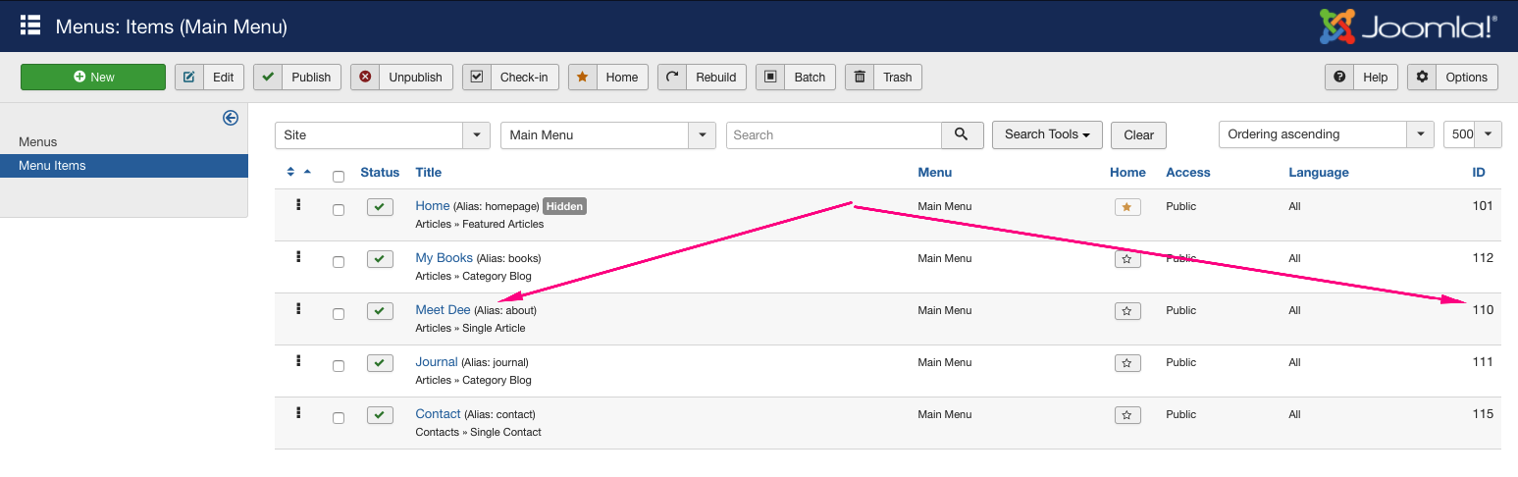Open the Meet Dee menu item link
The height and width of the screenshot is (477, 1518).
pyautogui.click(x=443, y=310)
